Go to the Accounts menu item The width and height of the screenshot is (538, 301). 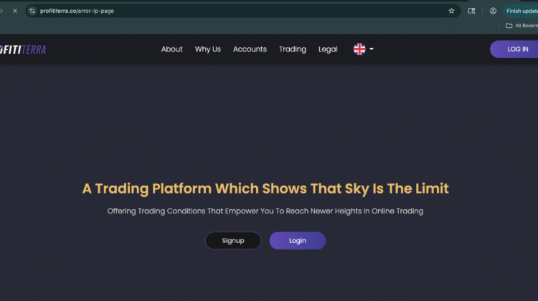(x=250, y=49)
